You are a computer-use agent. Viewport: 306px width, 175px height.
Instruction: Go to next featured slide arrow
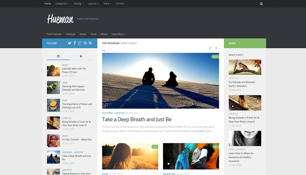pos(216,48)
